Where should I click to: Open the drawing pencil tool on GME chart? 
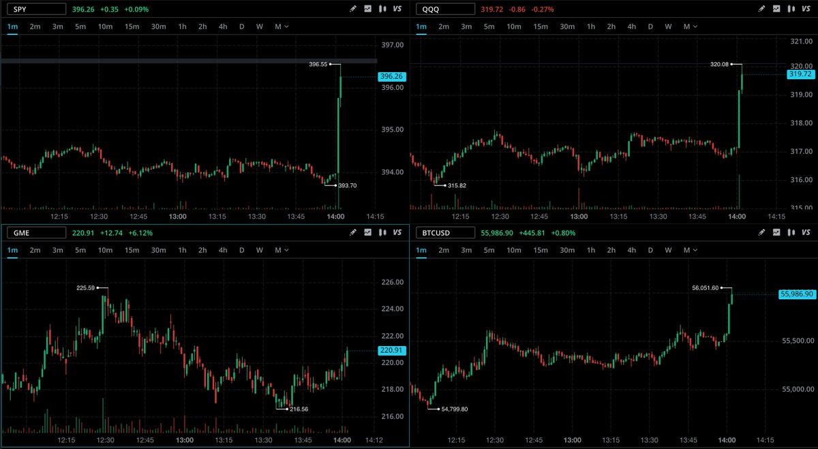(353, 232)
